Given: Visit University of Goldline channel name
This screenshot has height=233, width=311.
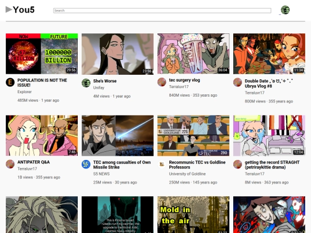Looking at the screenshot, I should pos(187,174).
